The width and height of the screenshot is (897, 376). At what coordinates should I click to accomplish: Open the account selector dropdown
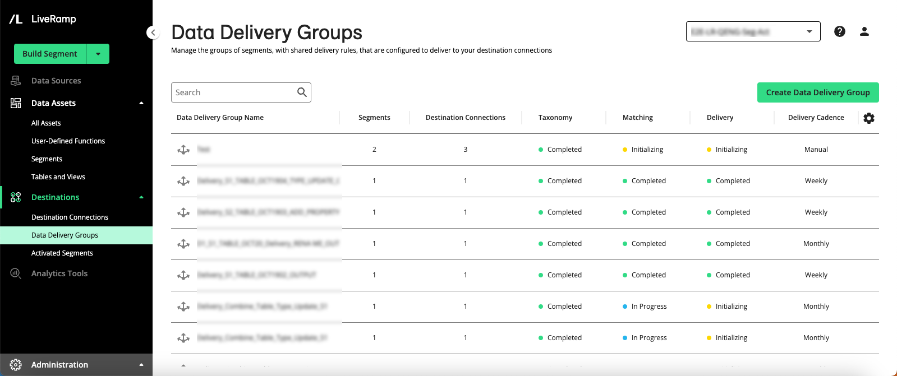(x=753, y=31)
